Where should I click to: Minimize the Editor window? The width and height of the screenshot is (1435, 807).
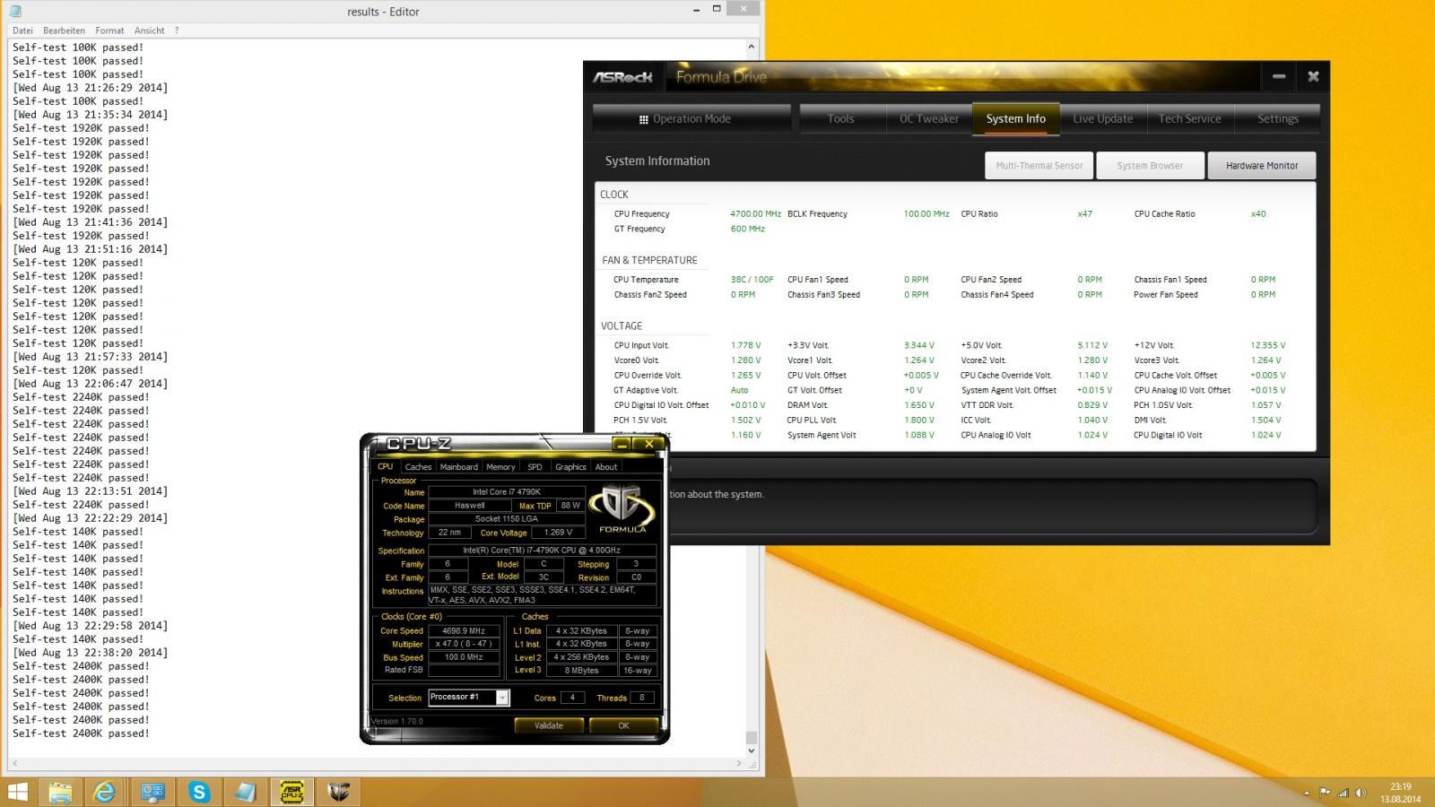tap(698, 9)
